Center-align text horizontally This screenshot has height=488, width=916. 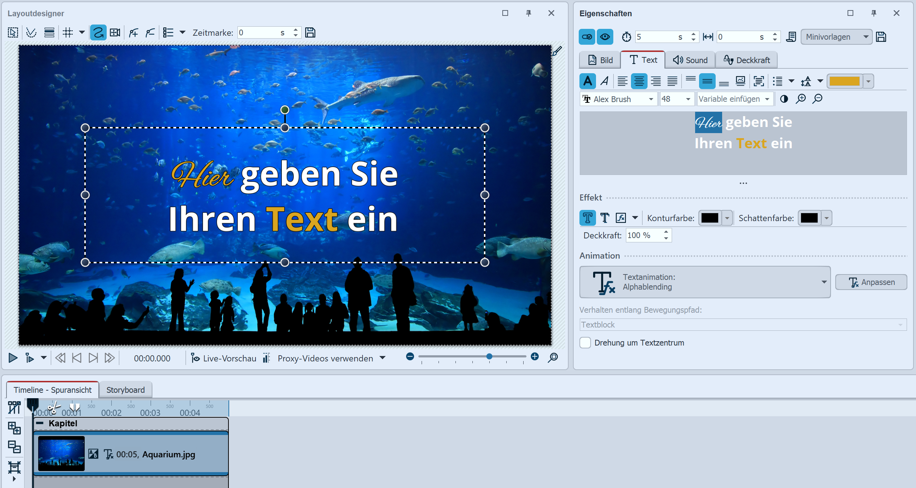coord(639,81)
